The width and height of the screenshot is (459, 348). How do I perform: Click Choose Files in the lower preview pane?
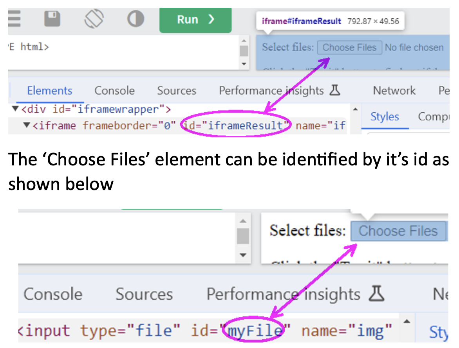pos(398,231)
